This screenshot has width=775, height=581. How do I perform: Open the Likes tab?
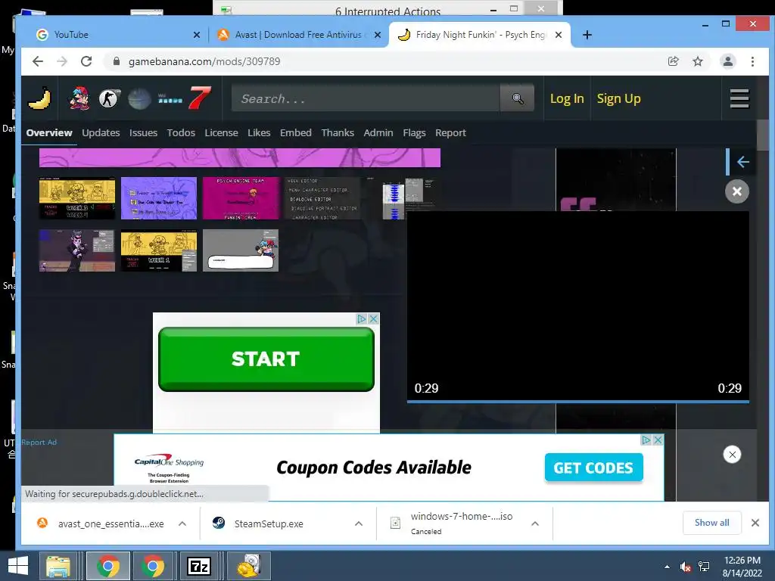(x=259, y=133)
